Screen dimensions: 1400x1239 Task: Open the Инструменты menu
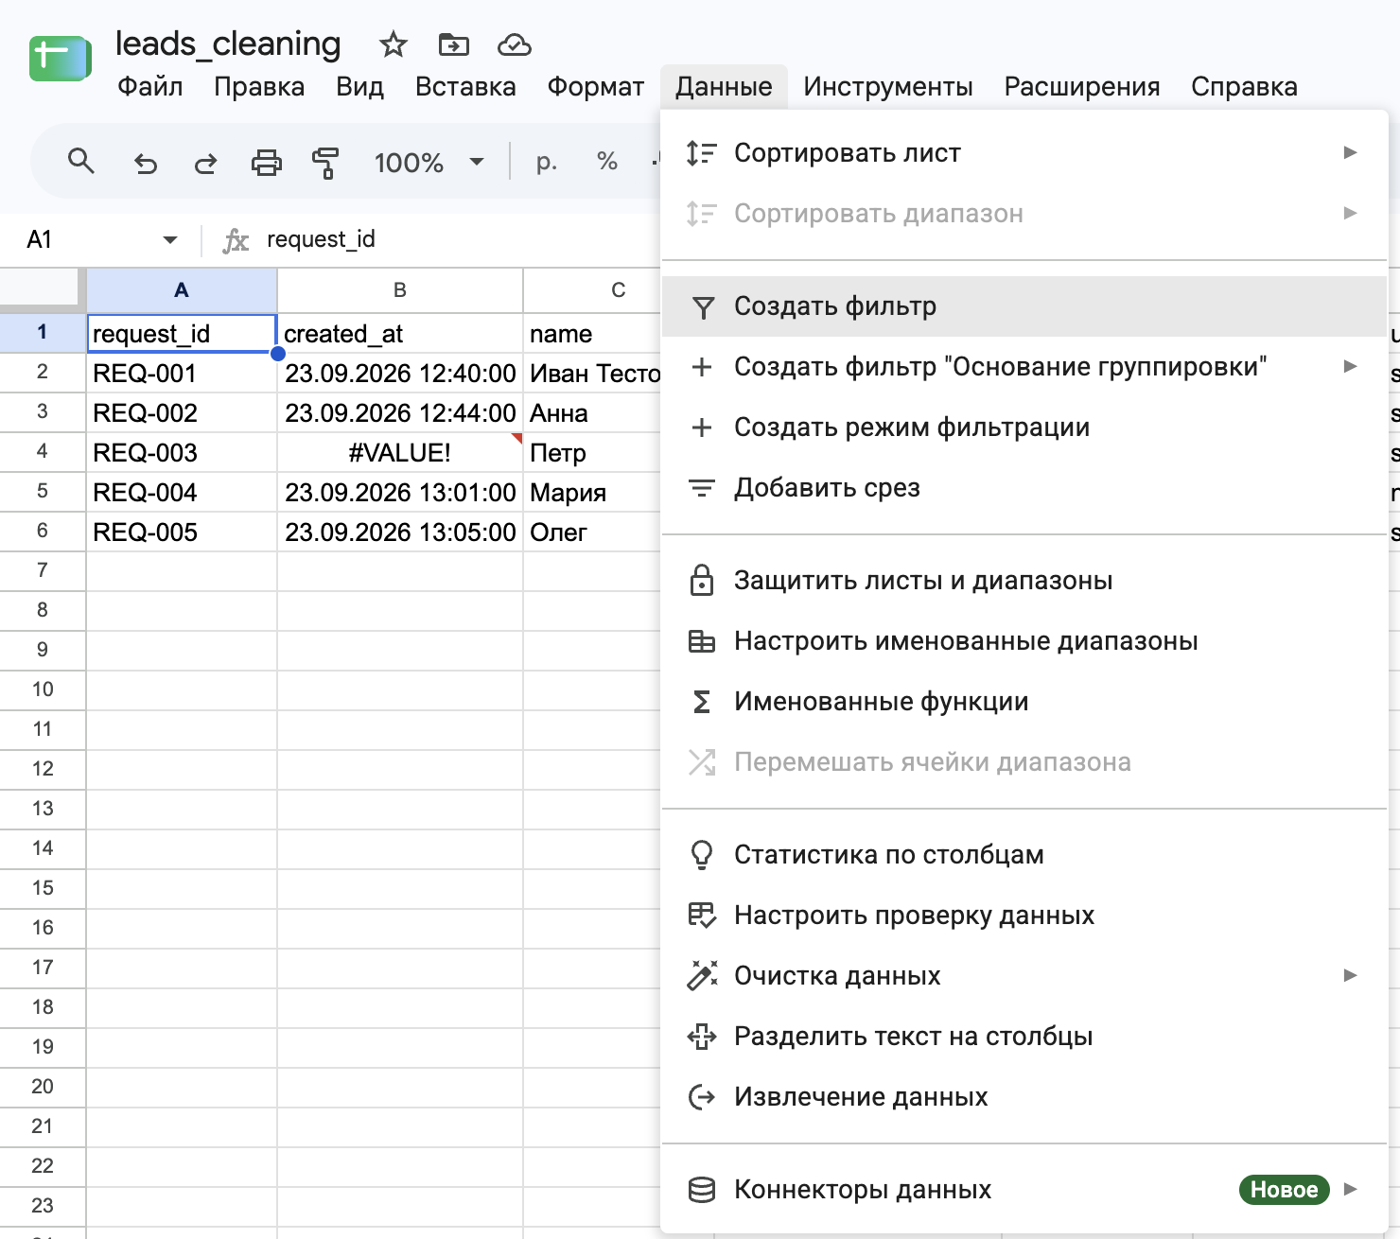pos(888,87)
